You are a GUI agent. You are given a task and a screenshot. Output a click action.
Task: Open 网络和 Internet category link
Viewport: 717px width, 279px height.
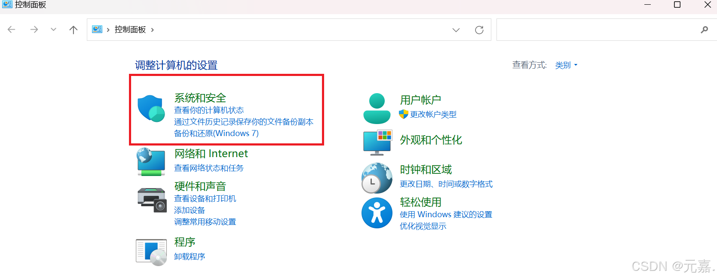click(x=211, y=154)
